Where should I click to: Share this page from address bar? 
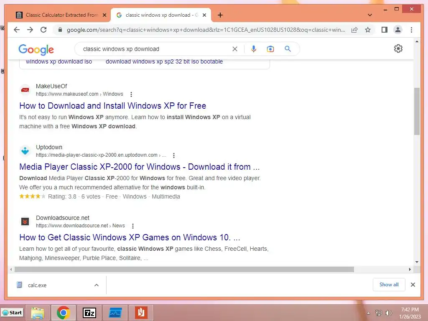[354, 30]
